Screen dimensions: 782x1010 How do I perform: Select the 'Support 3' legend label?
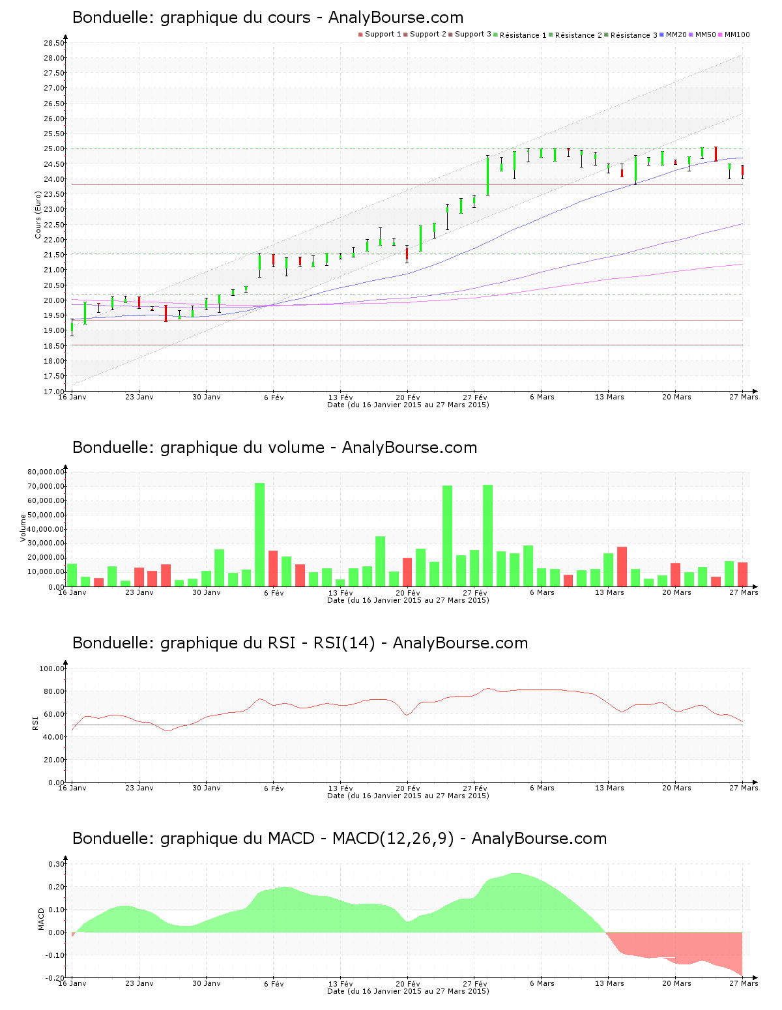473,35
